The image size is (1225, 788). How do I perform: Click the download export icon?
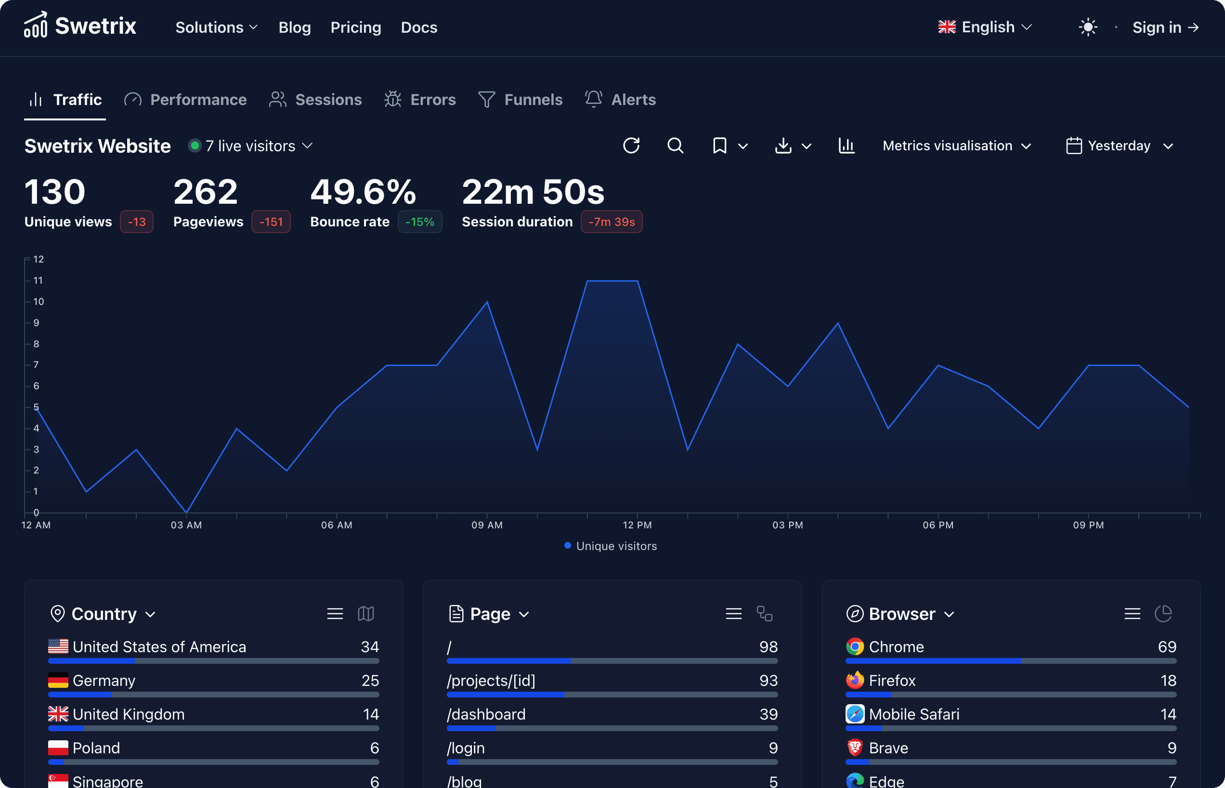(x=783, y=146)
